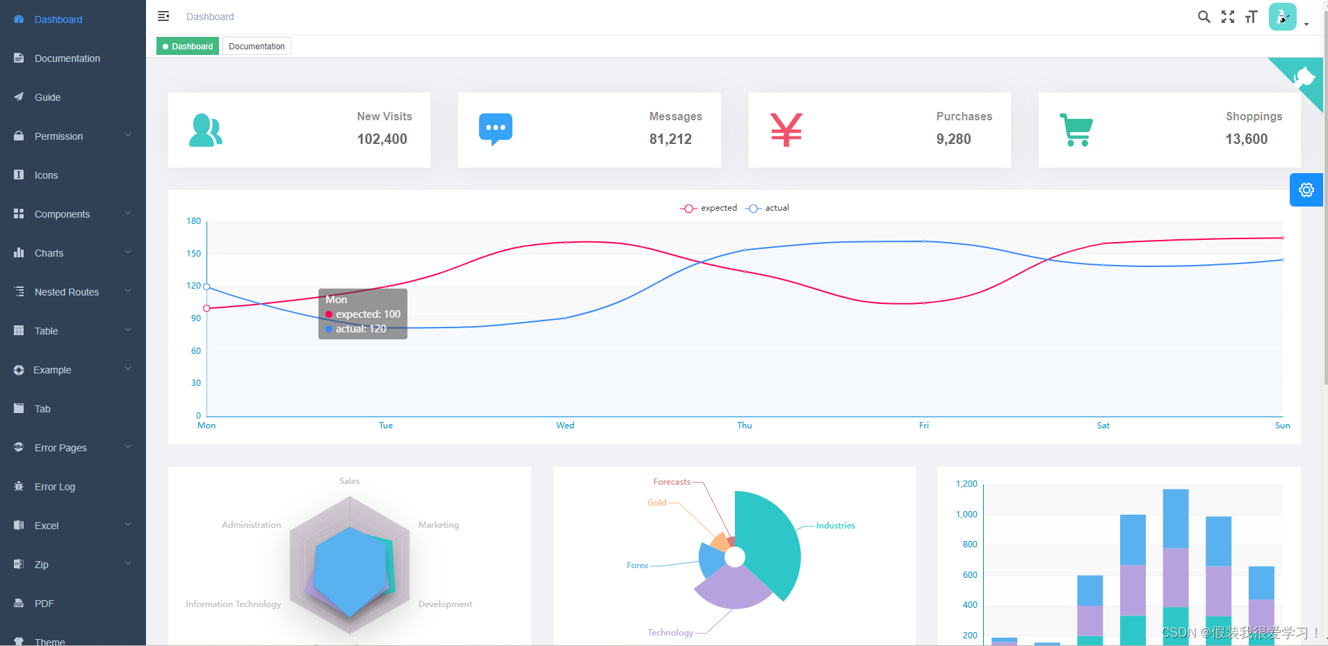Click the Forecasts pie label
Viewport: 1328px width, 646px height.
pos(672,482)
